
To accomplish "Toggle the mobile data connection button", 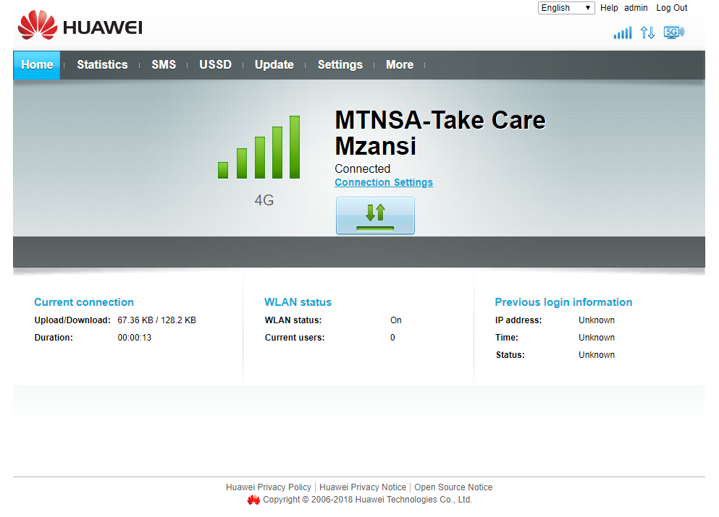I will [375, 215].
